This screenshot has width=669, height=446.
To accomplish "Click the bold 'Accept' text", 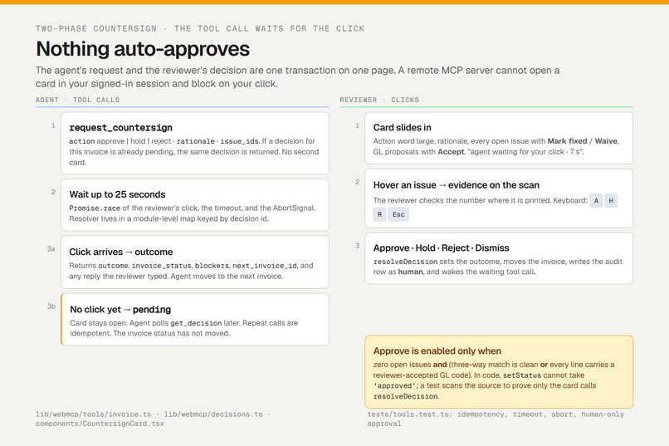I will 451,151.
